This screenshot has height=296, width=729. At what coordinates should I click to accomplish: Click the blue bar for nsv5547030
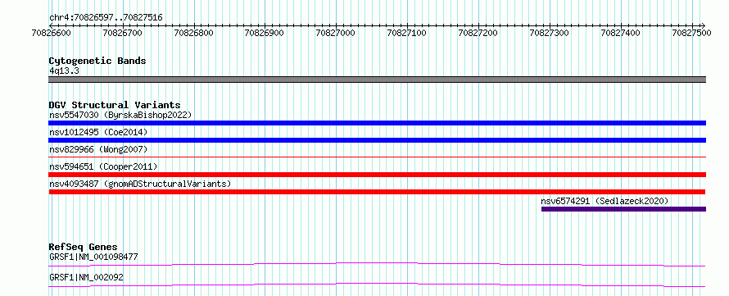[377, 123]
